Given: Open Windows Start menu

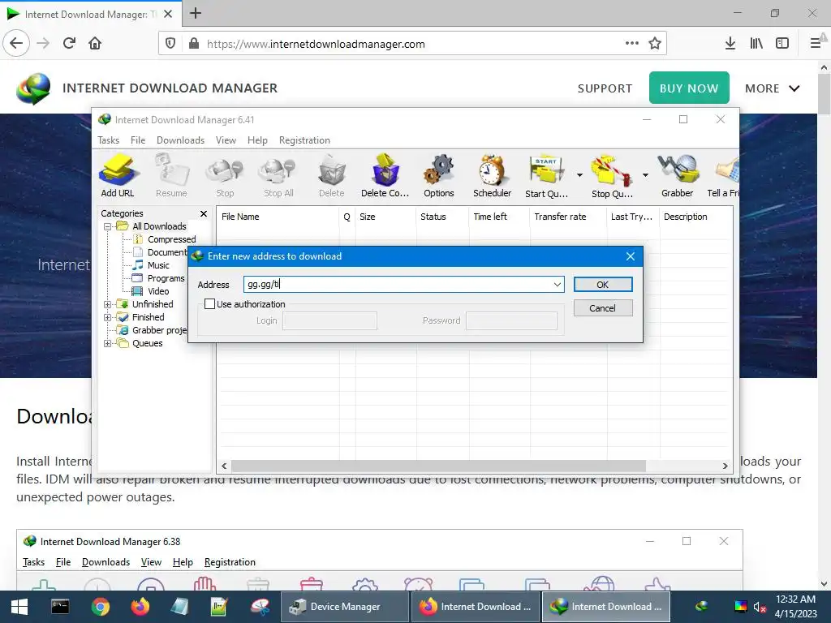Looking at the screenshot, I should (19, 607).
